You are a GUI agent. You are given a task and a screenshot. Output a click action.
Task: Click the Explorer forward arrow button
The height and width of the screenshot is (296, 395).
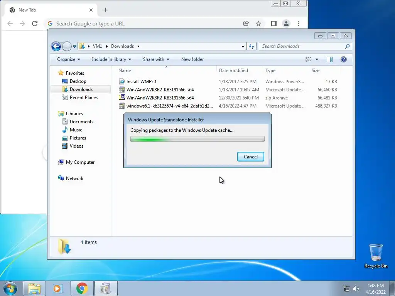[x=67, y=46]
